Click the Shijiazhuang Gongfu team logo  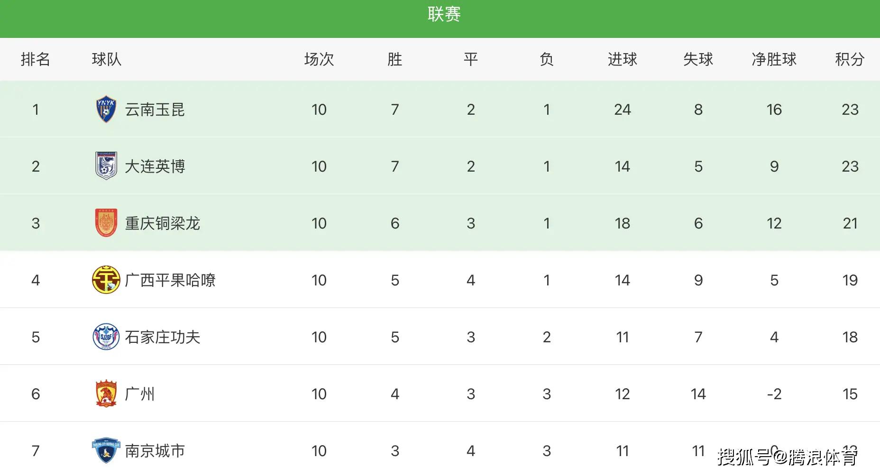pos(106,337)
